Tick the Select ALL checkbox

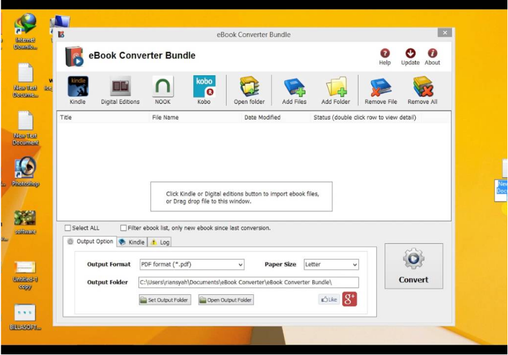[x=67, y=228]
